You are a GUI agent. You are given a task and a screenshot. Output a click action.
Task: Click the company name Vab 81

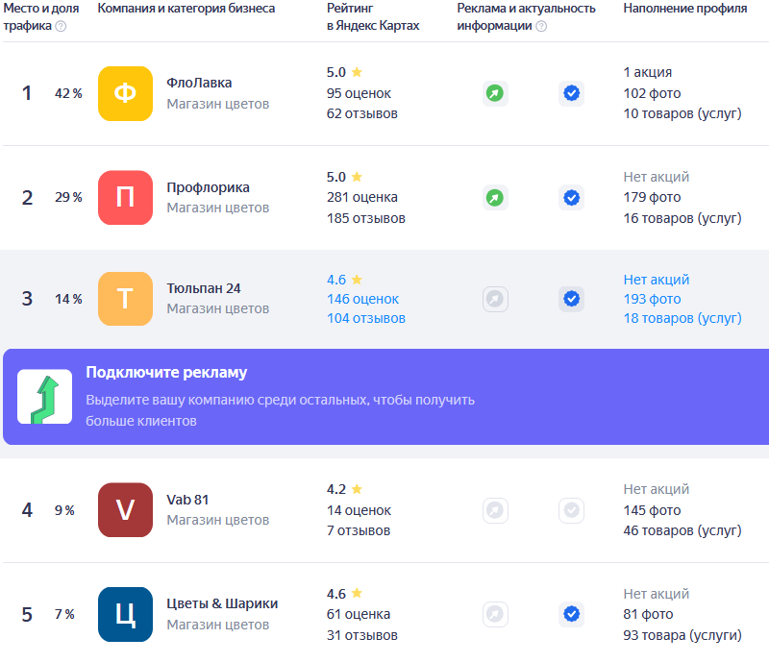tap(187, 500)
